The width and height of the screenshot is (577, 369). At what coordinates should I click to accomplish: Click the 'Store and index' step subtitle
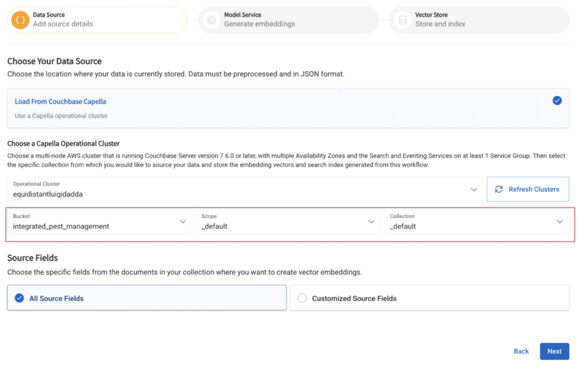[440, 24]
